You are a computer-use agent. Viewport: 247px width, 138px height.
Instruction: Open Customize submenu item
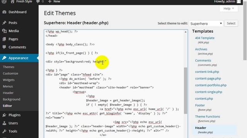click(10, 73)
